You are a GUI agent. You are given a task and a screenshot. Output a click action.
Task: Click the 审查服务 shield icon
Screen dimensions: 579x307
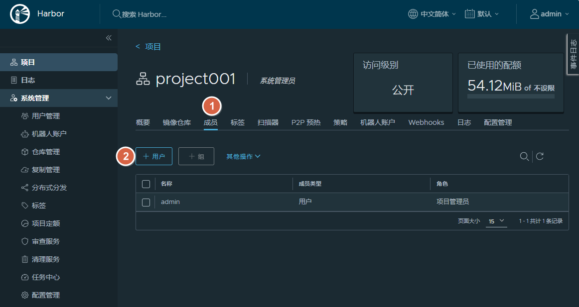tap(25, 241)
